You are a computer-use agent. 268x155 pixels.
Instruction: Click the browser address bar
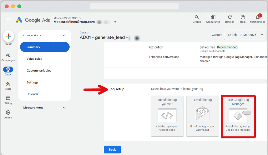[x=134, y=6]
